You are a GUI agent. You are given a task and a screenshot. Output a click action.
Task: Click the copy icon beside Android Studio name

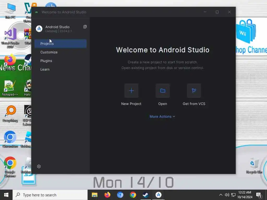click(x=85, y=27)
